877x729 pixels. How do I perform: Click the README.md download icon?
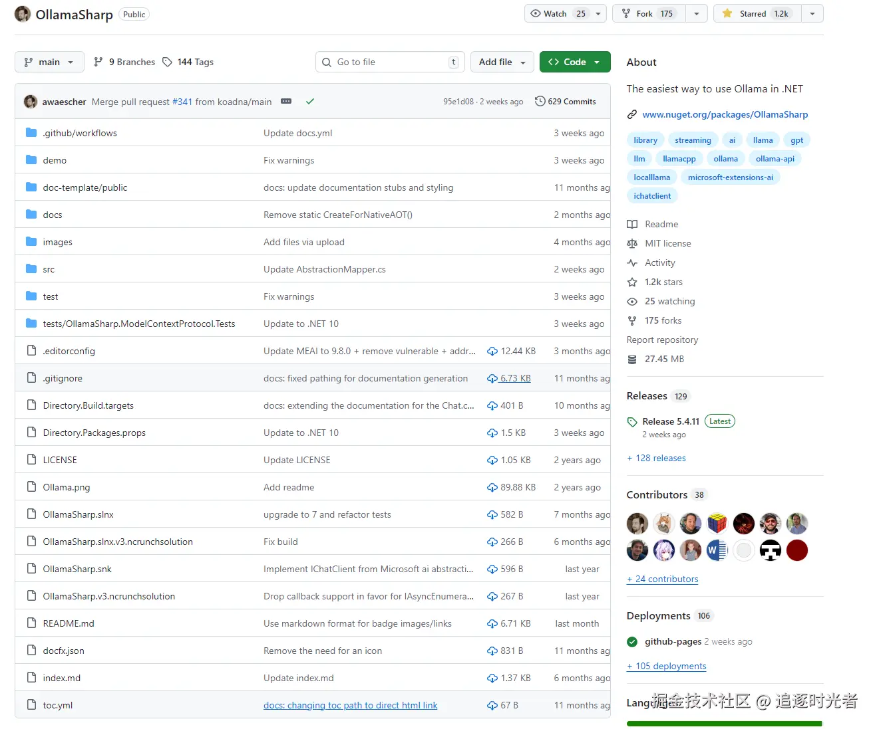[x=492, y=624]
